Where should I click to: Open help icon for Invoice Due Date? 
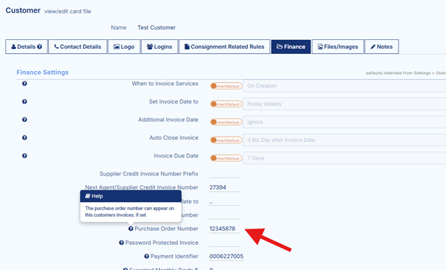pyautogui.click(x=24, y=155)
